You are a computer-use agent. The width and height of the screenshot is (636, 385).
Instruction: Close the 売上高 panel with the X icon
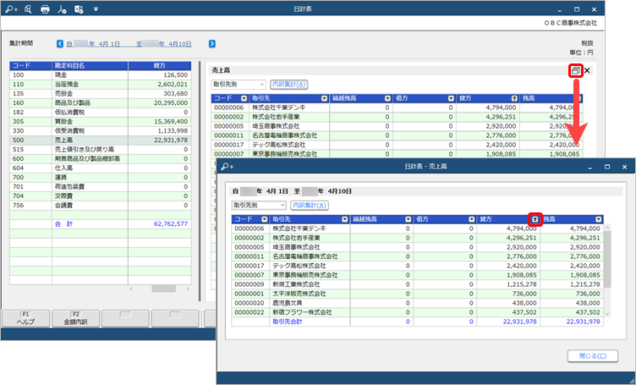(587, 70)
